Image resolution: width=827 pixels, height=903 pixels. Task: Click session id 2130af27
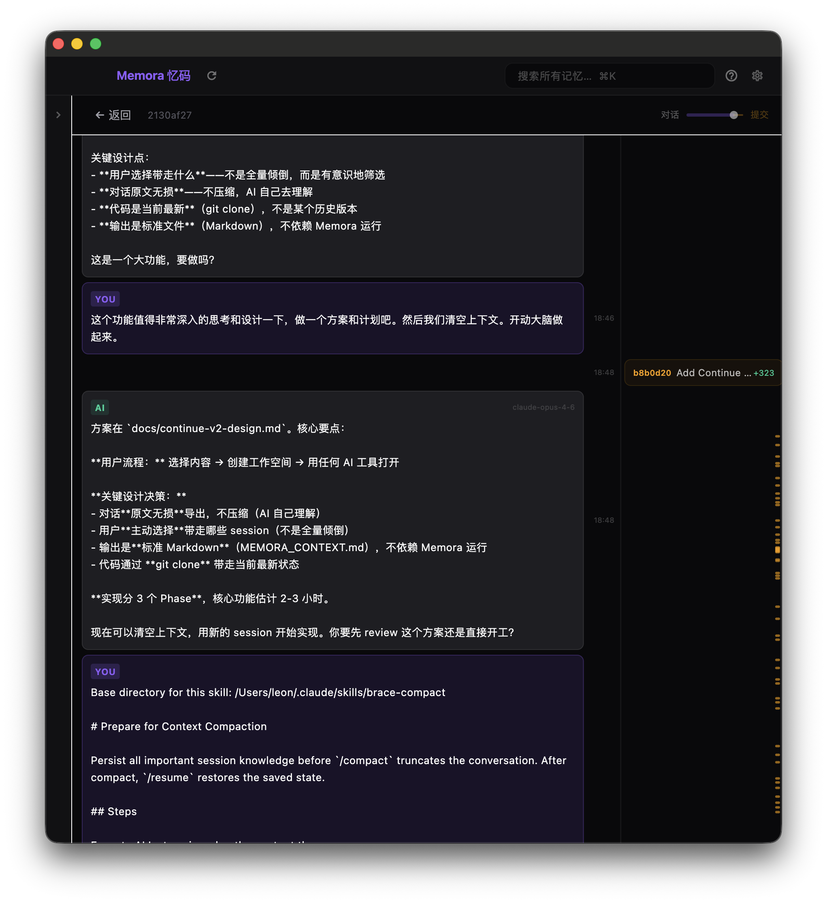(x=169, y=115)
